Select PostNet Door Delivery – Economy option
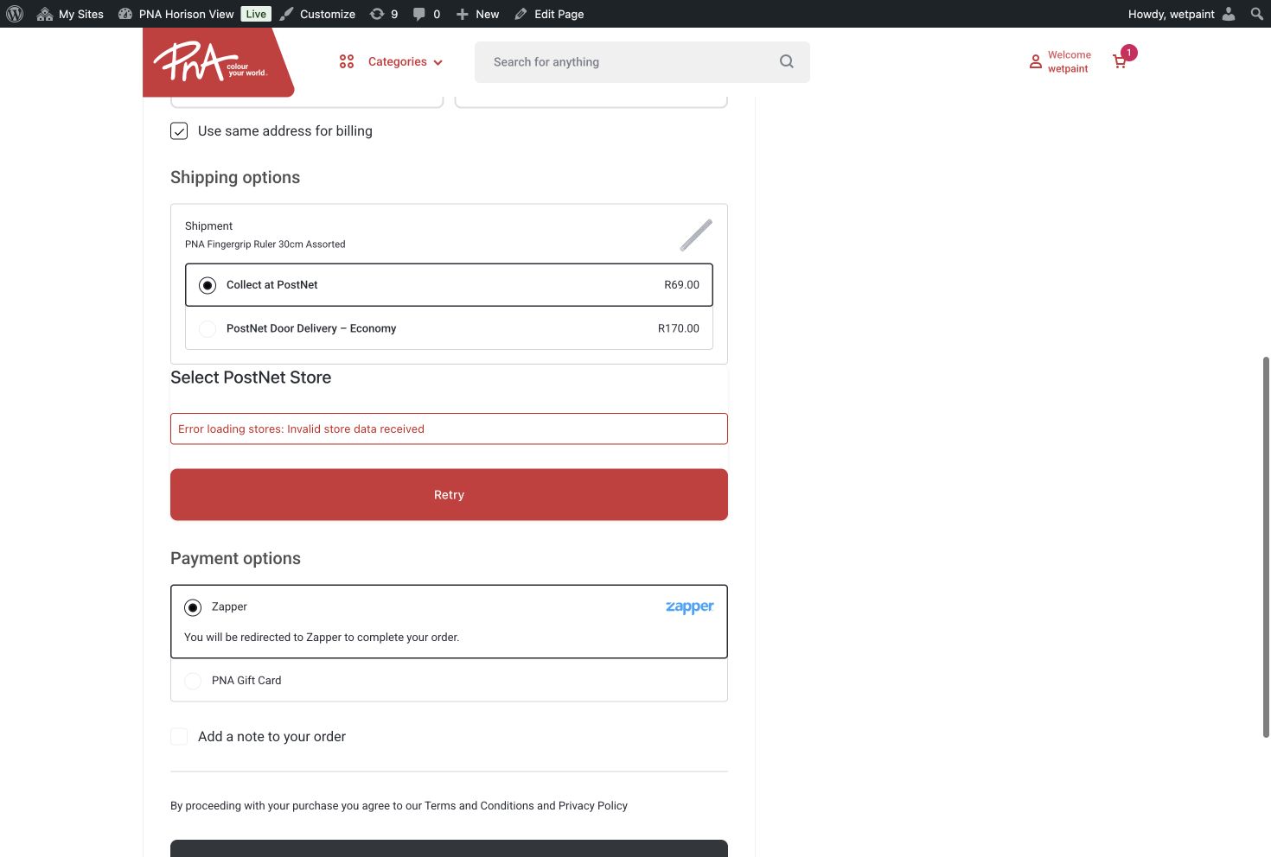 449,328
